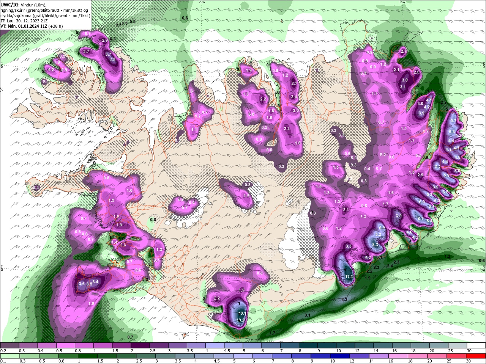
Task: Click the '12' number under the snow legend
Action: pyautogui.click(x=357, y=351)
